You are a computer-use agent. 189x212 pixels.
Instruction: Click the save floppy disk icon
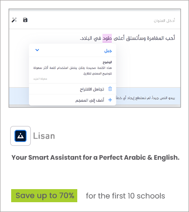click(x=25, y=20)
